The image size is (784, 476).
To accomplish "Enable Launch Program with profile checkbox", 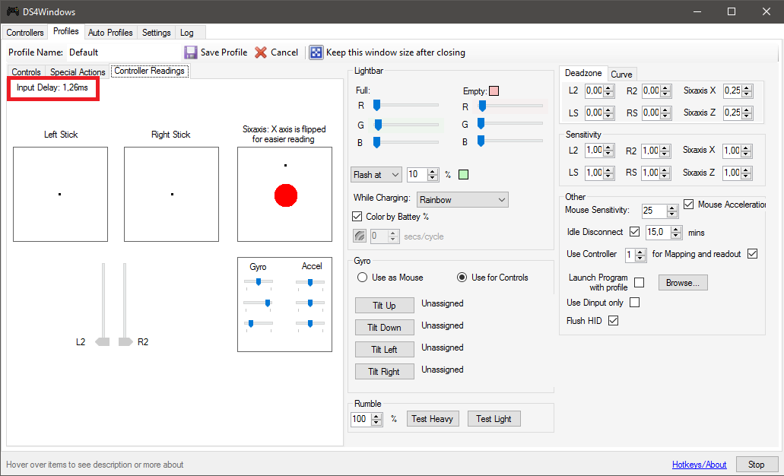I will click(x=639, y=283).
